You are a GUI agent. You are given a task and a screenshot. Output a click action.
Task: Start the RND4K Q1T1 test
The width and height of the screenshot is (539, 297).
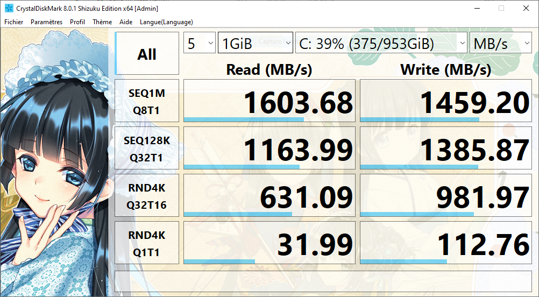click(x=147, y=243)
